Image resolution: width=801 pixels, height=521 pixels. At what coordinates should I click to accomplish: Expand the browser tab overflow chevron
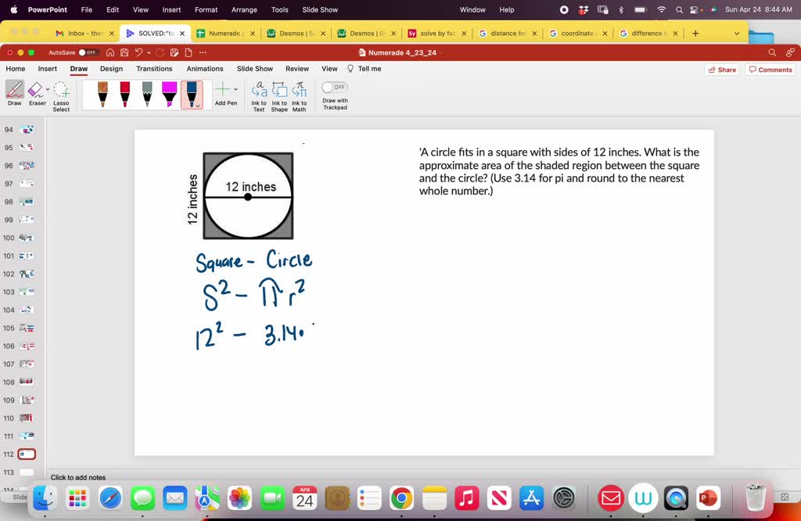click(x=735, y=34)
